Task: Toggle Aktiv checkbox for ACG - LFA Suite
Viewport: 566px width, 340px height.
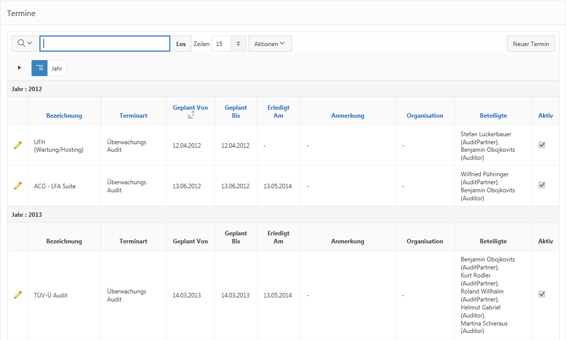Action: click(x=541, y=185)
